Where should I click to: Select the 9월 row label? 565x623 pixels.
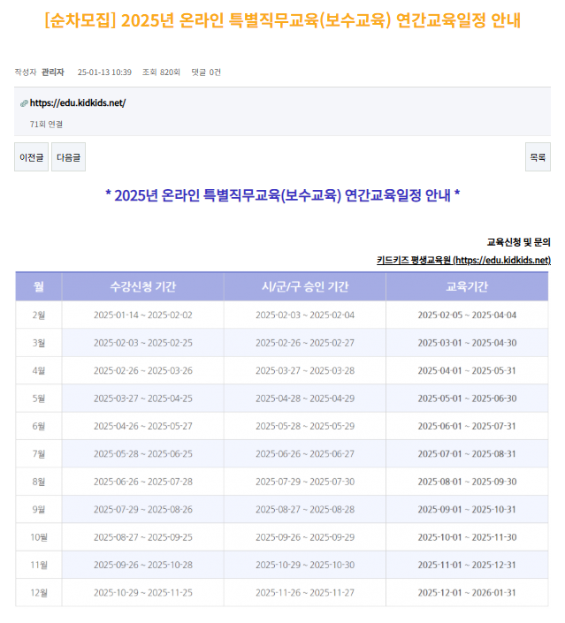pos(39,509)
